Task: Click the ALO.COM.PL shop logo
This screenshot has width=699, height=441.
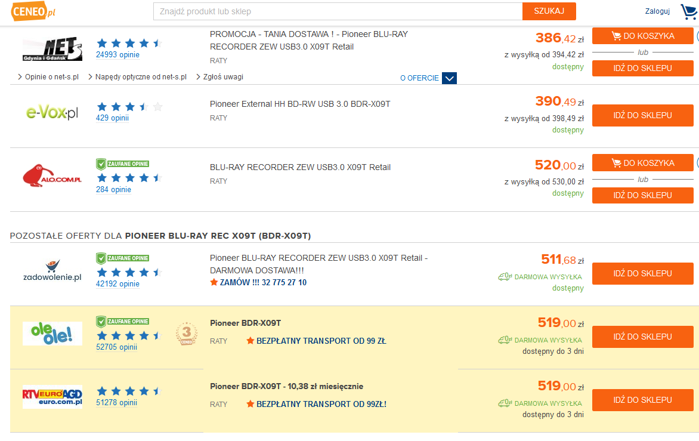Action: click(52, 175)
